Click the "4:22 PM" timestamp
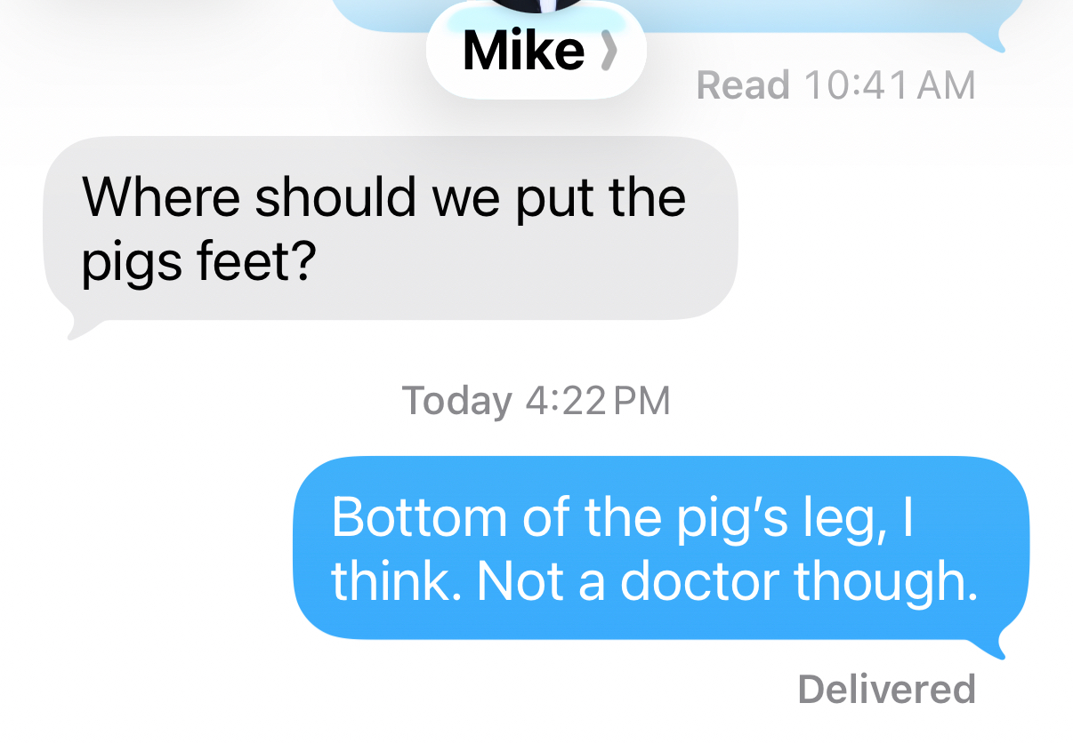 [597, 400]
